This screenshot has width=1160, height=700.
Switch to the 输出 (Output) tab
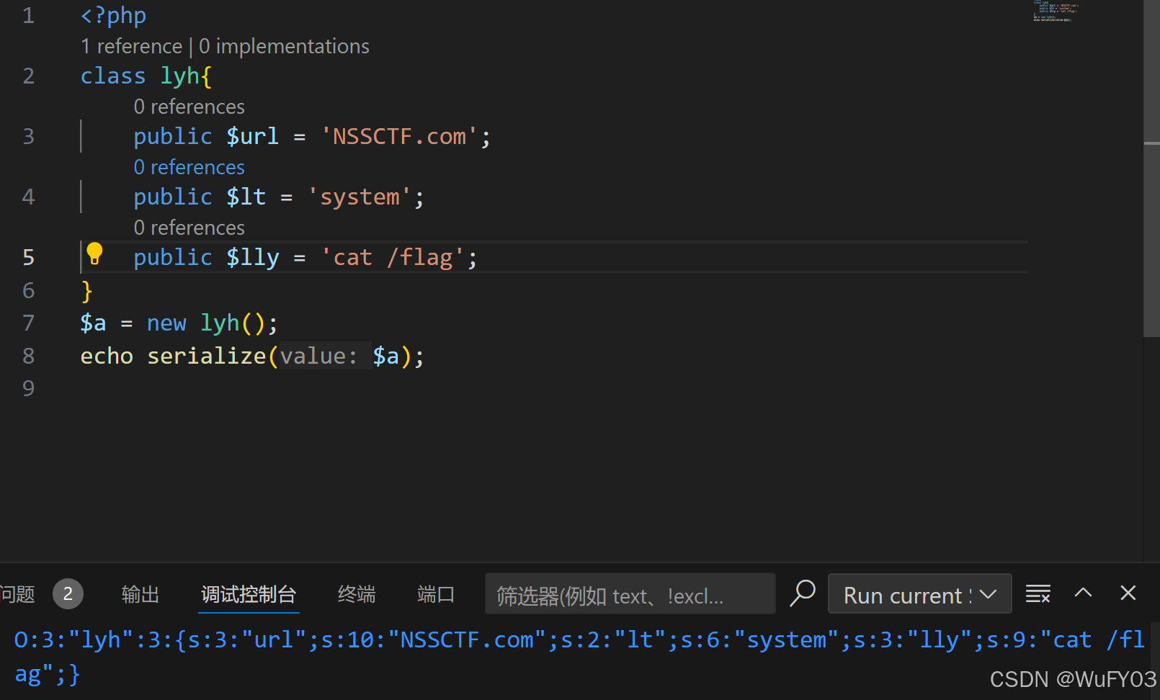140,594
